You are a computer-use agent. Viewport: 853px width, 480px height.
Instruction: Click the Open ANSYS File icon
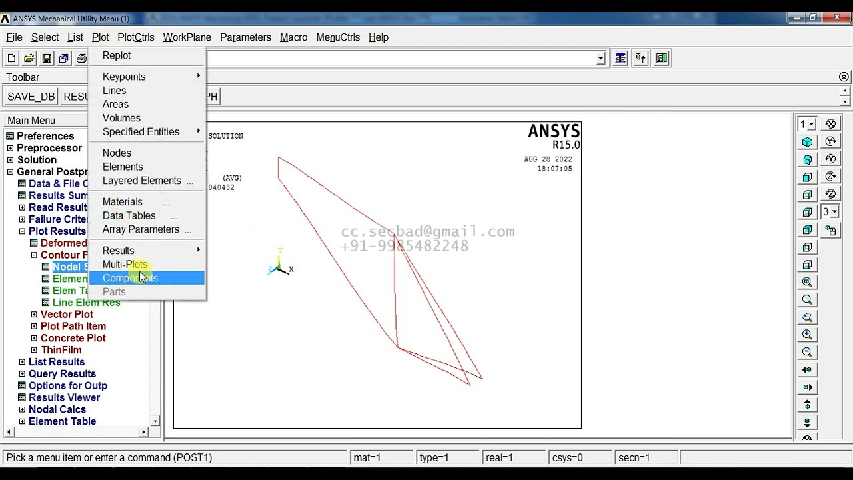pos(29,59)
